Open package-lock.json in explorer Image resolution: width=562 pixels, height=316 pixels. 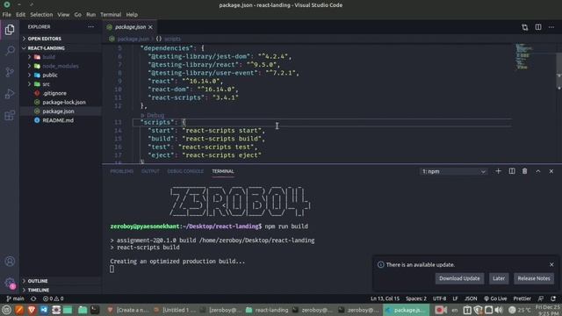pos(61,102)
